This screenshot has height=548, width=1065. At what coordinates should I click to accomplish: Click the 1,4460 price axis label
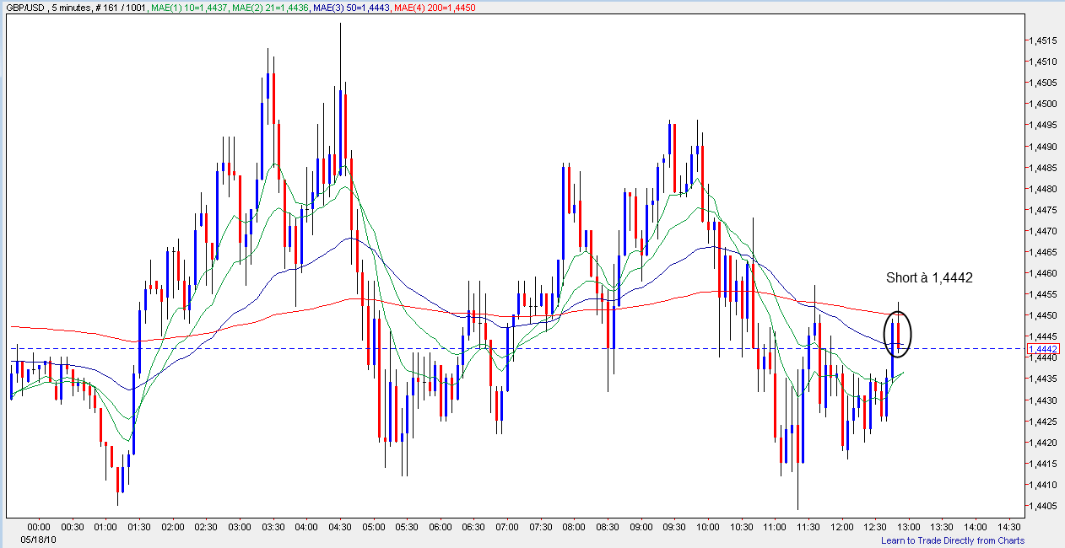[1042, 273]
